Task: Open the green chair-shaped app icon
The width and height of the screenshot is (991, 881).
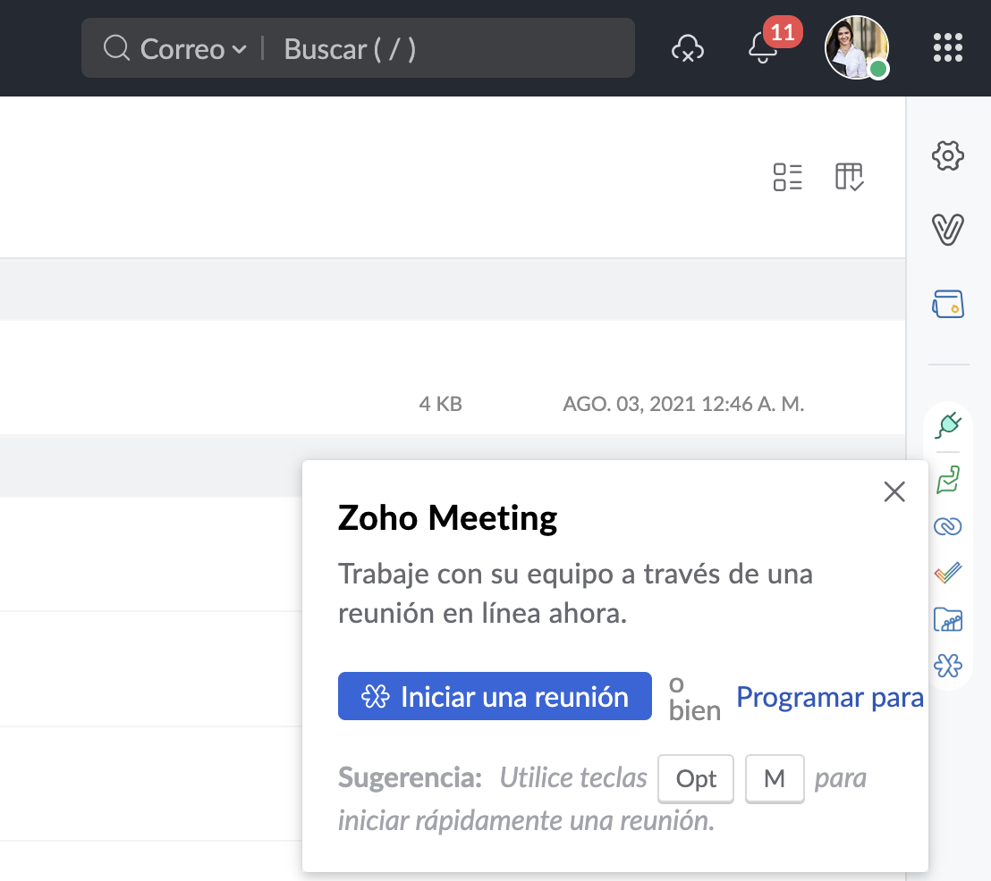Action: tap(948, 479)
